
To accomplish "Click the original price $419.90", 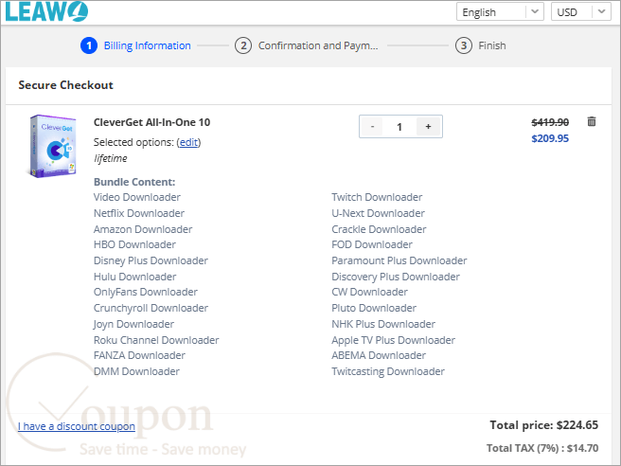I will [x=550, y=122].
